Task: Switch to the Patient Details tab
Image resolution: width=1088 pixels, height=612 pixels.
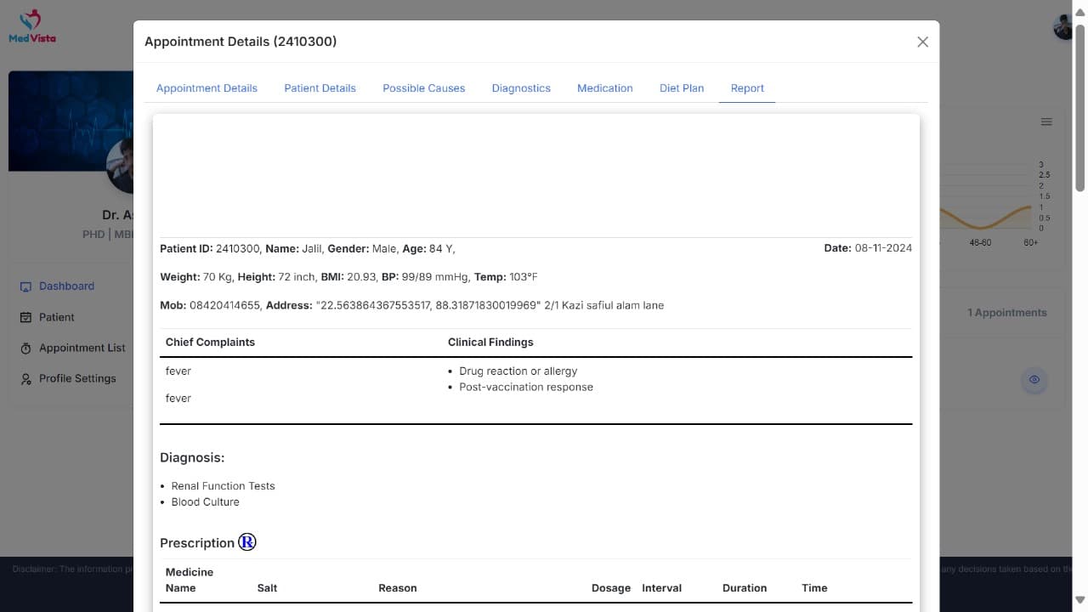Action: [x=320, y=88]
